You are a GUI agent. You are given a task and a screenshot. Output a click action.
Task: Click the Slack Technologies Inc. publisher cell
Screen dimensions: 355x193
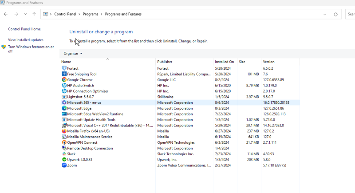[x=175, y=154]
